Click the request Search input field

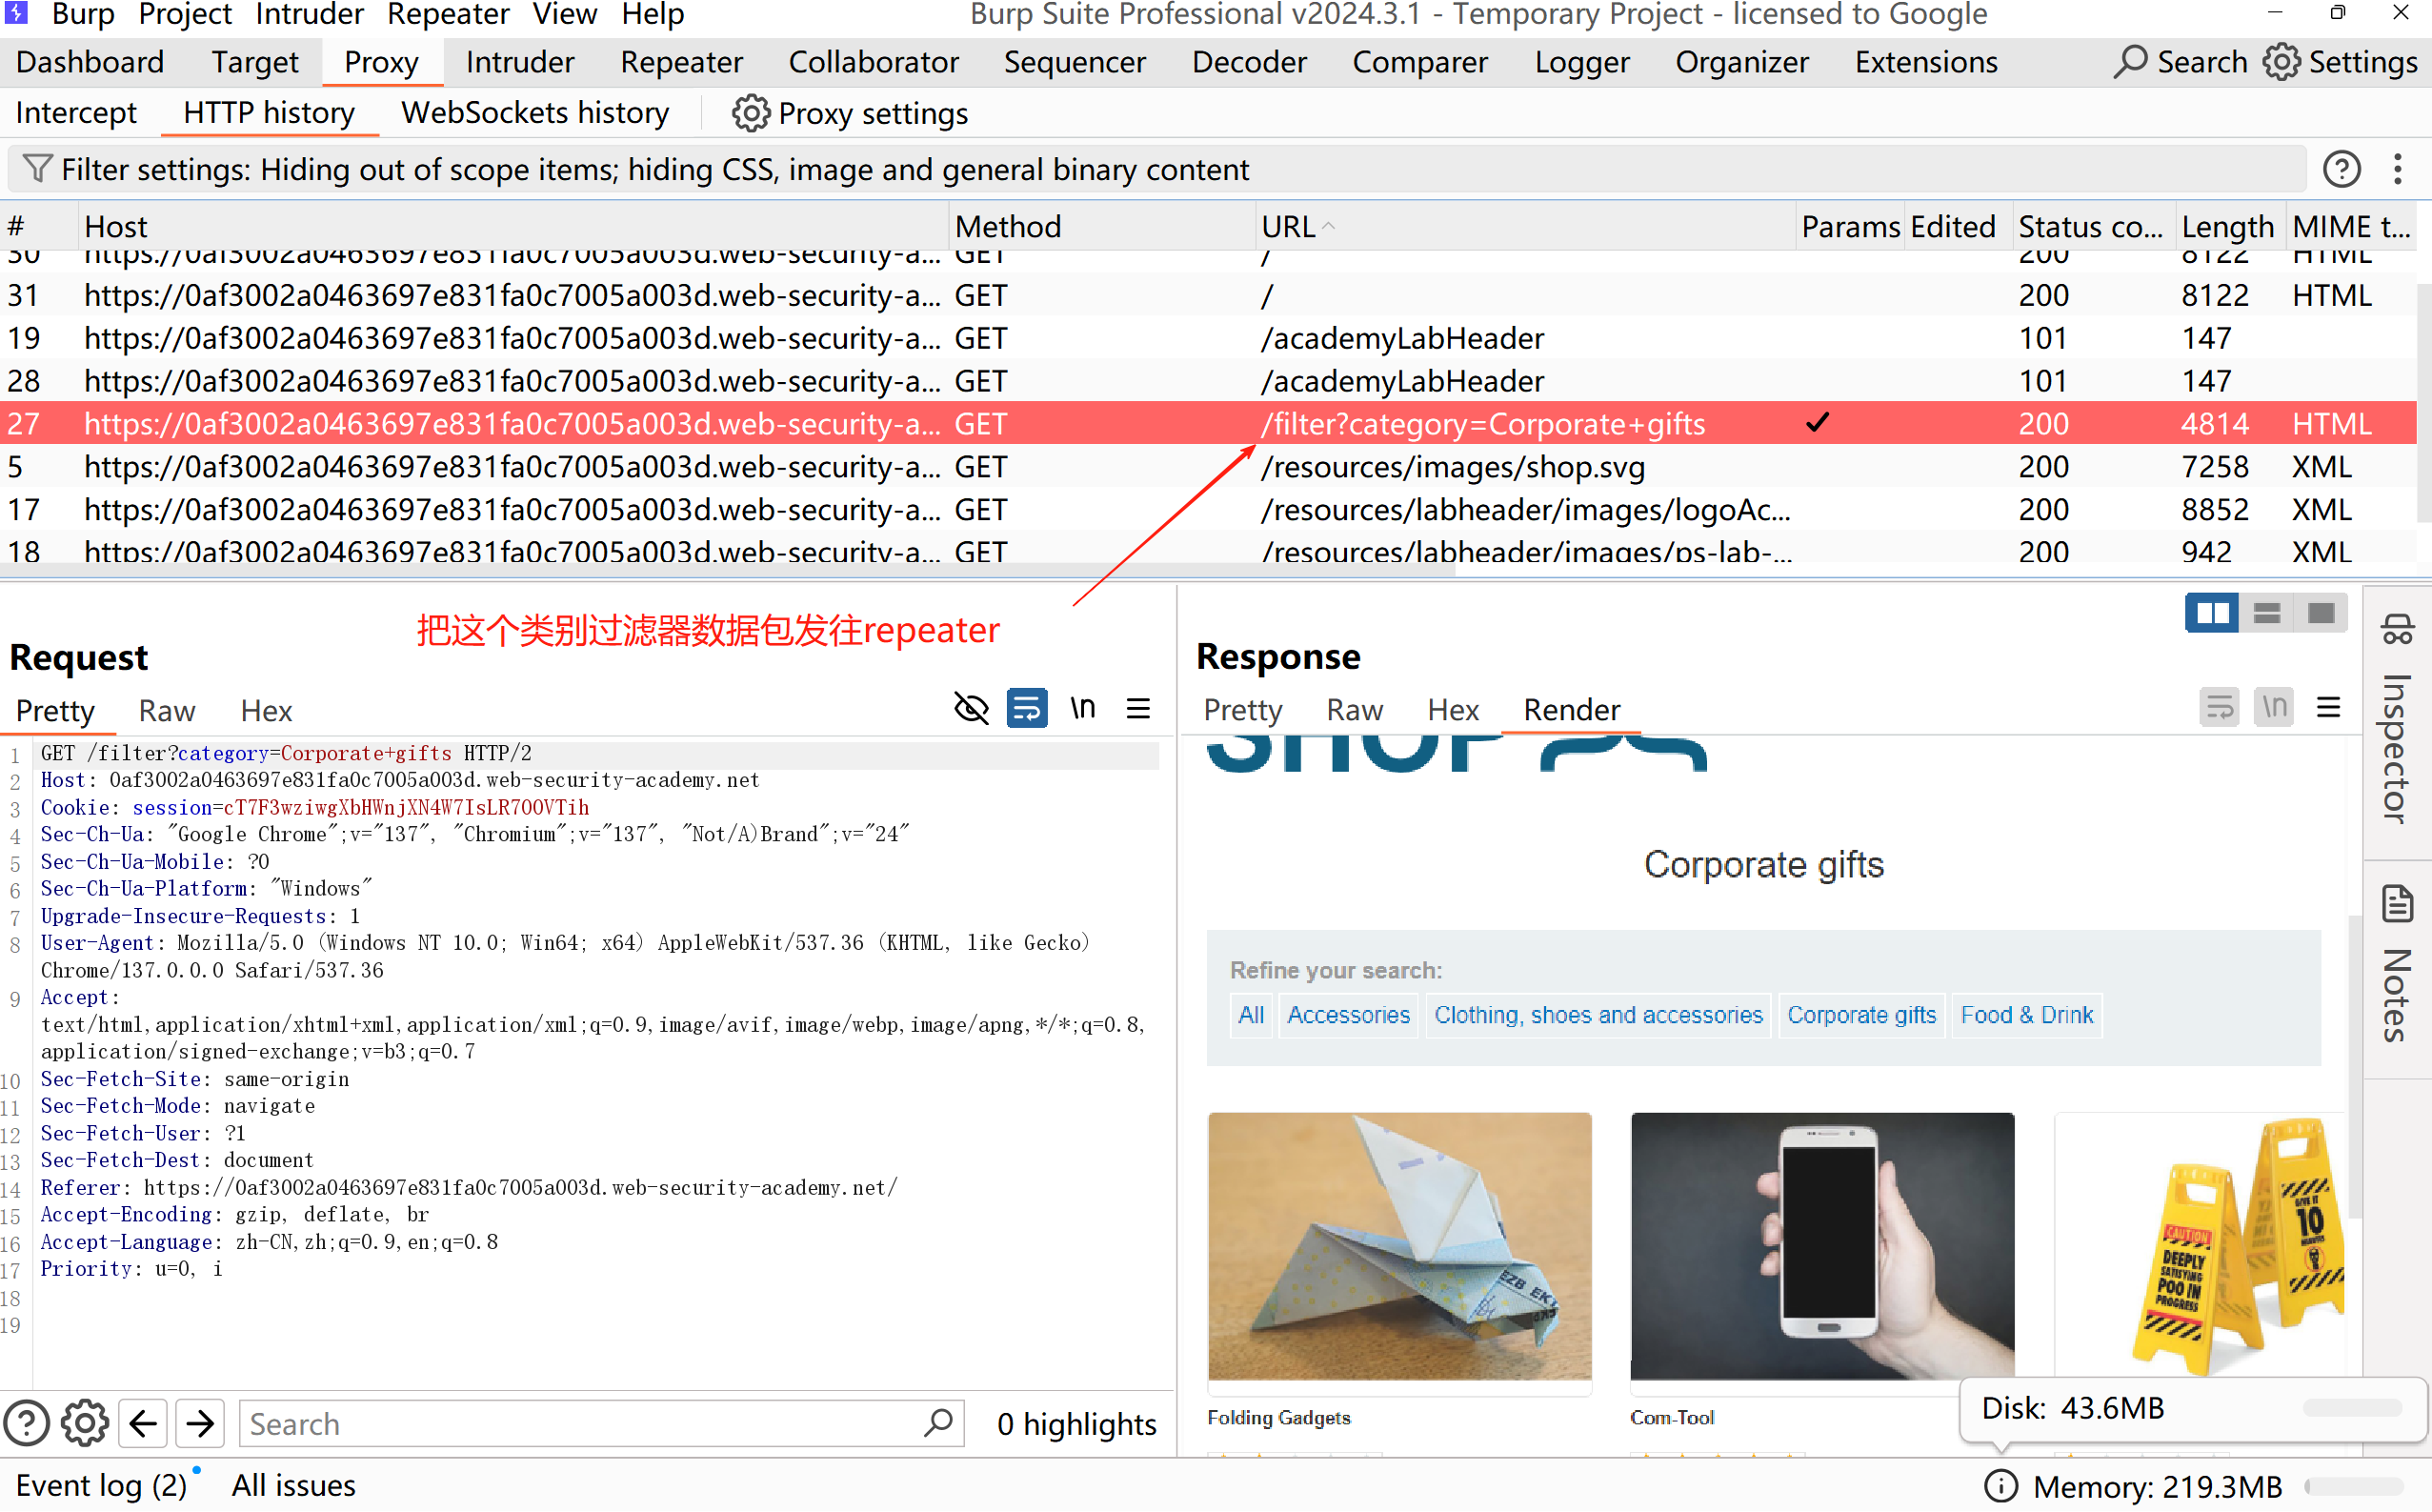tap(580, 1423)
